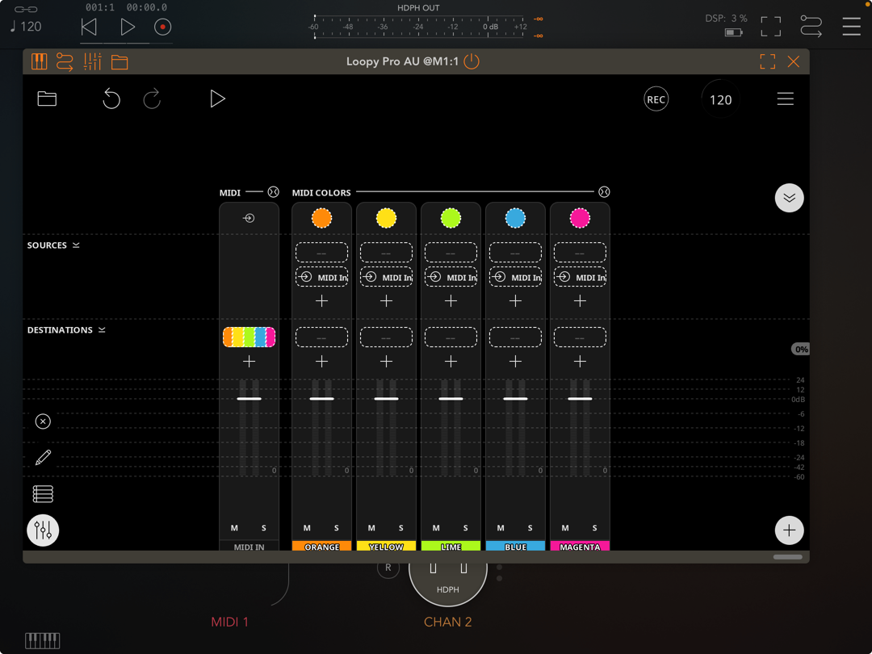Mute the BLUE channel
Image resolution: width=872 pixels, height=654 pixels.
tap(501, 528)
